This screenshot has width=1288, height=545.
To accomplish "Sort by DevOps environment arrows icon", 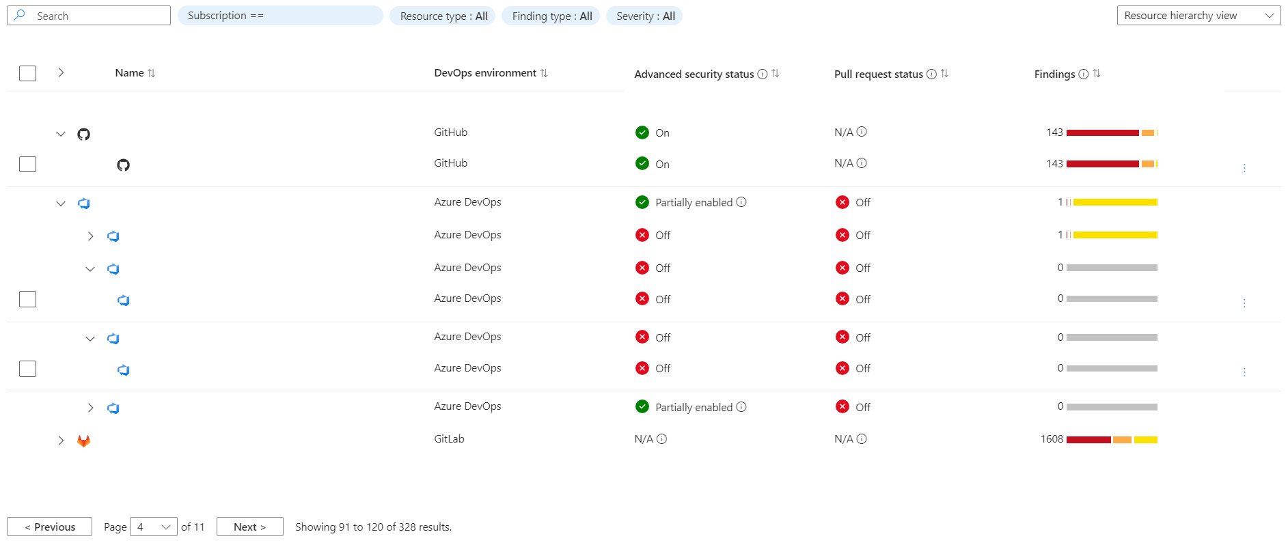I will [x=544, y=73].
